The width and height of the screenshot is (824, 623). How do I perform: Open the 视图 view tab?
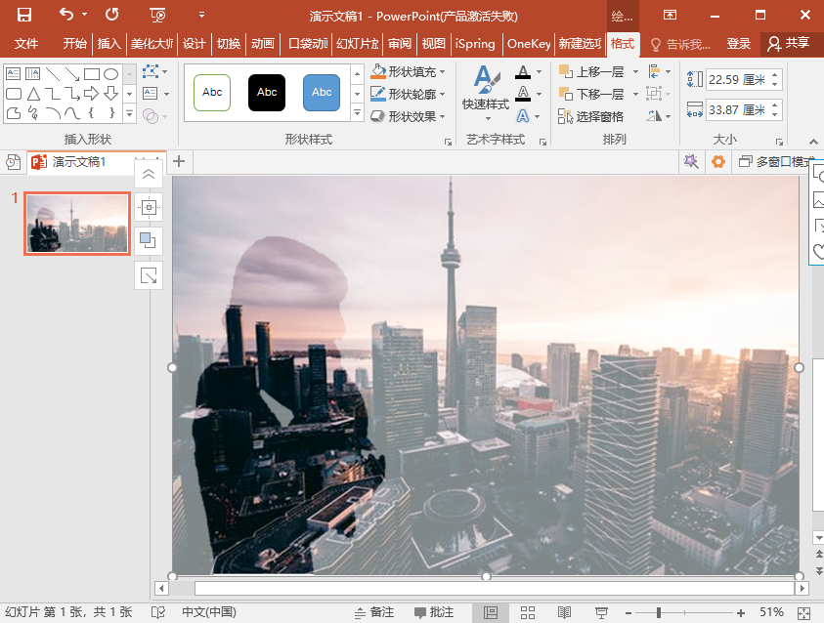[x=434, y=44]
